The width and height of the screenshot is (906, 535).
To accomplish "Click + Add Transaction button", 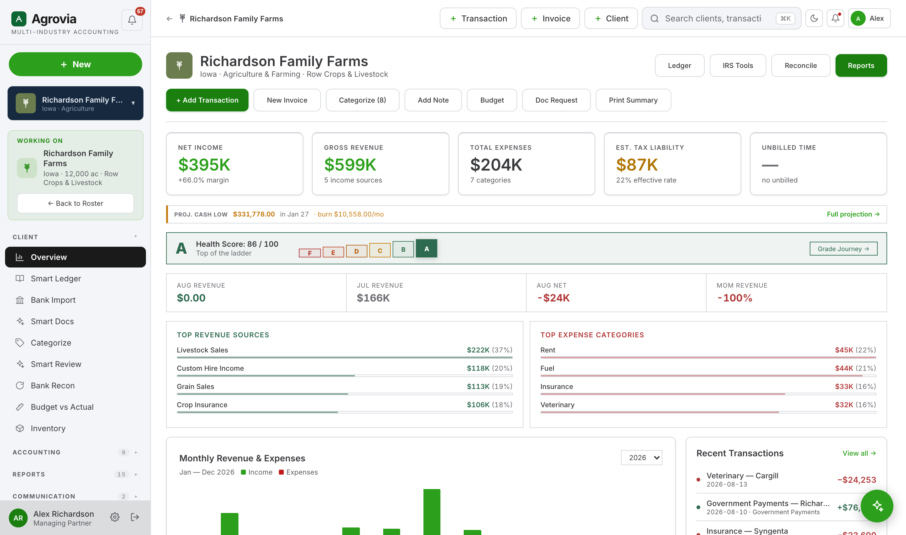I will [x=207, y=100].
